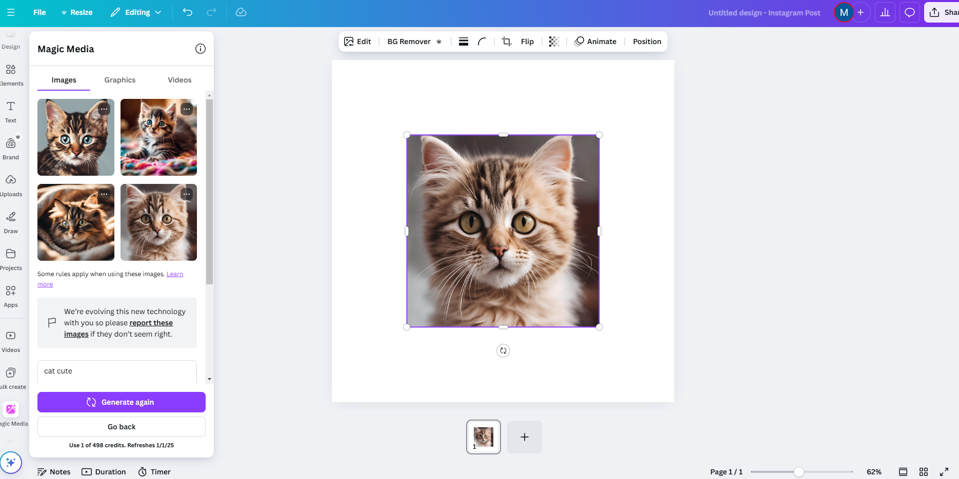
Task: Switch to the Graphics tab
Action: tap(120, 80)
